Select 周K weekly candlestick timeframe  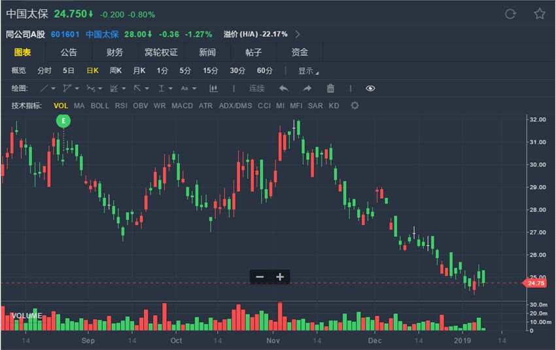pyautogui.click(x=116, y=71)
